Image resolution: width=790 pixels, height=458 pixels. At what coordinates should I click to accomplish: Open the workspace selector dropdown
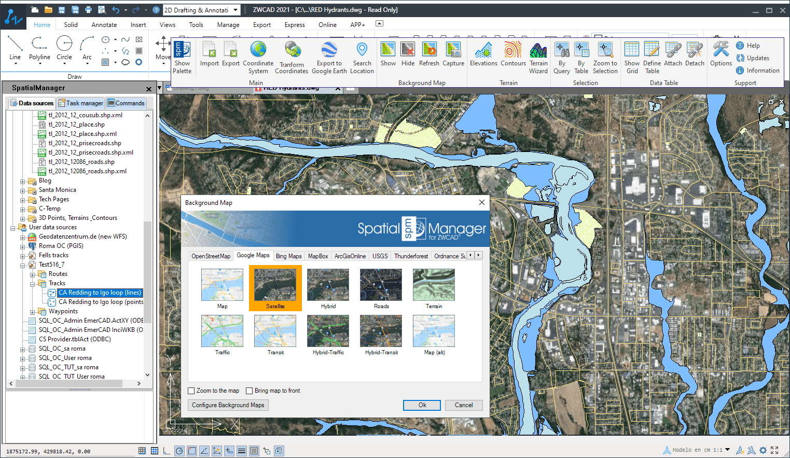coord(235,10)
